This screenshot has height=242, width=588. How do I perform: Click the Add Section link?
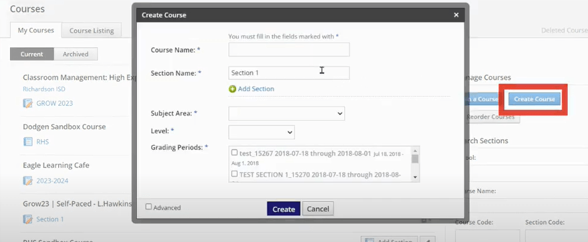point(256,89)
